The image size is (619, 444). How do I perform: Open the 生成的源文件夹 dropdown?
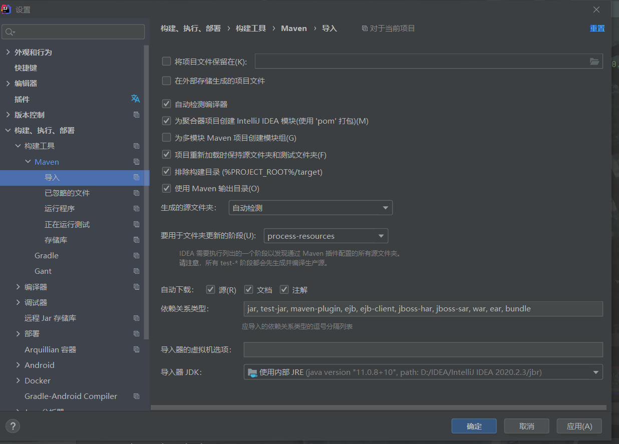click(x=311, y=208)
